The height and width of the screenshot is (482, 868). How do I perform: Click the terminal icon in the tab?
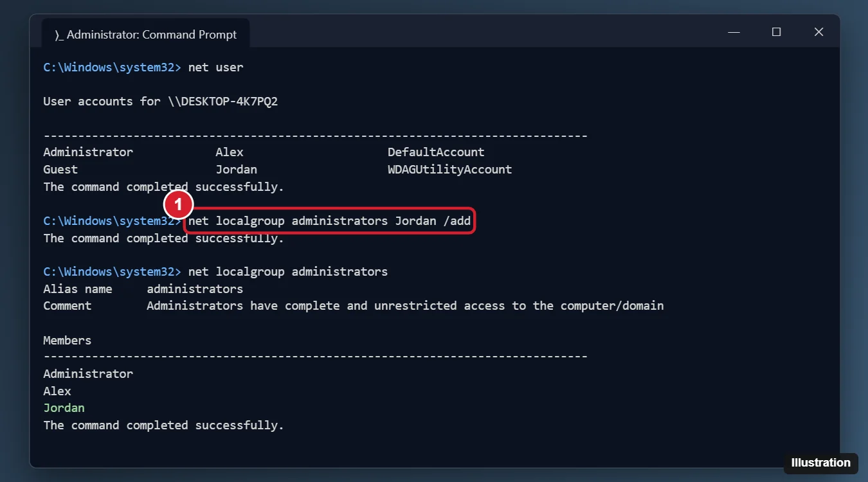[59, 35]
